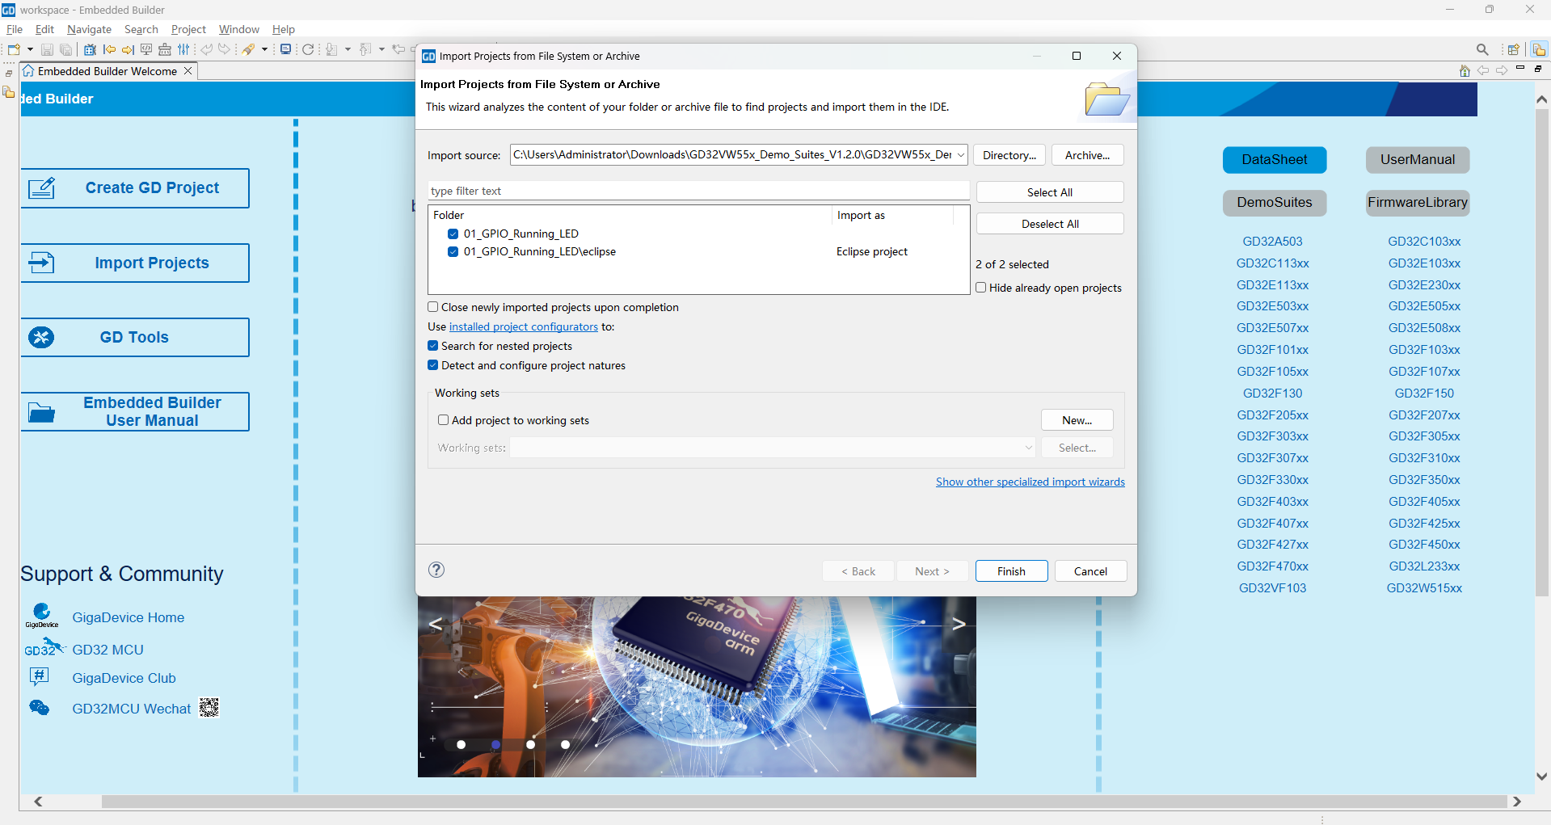Click the GD32MCU Wechat QR code icon

click(x=209, y=708)
